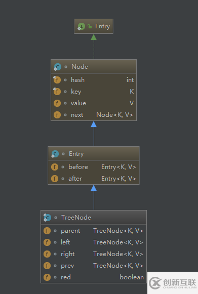Click the class icon beside Node
Screen dimensions: 198x294
(x=57, y=67)
